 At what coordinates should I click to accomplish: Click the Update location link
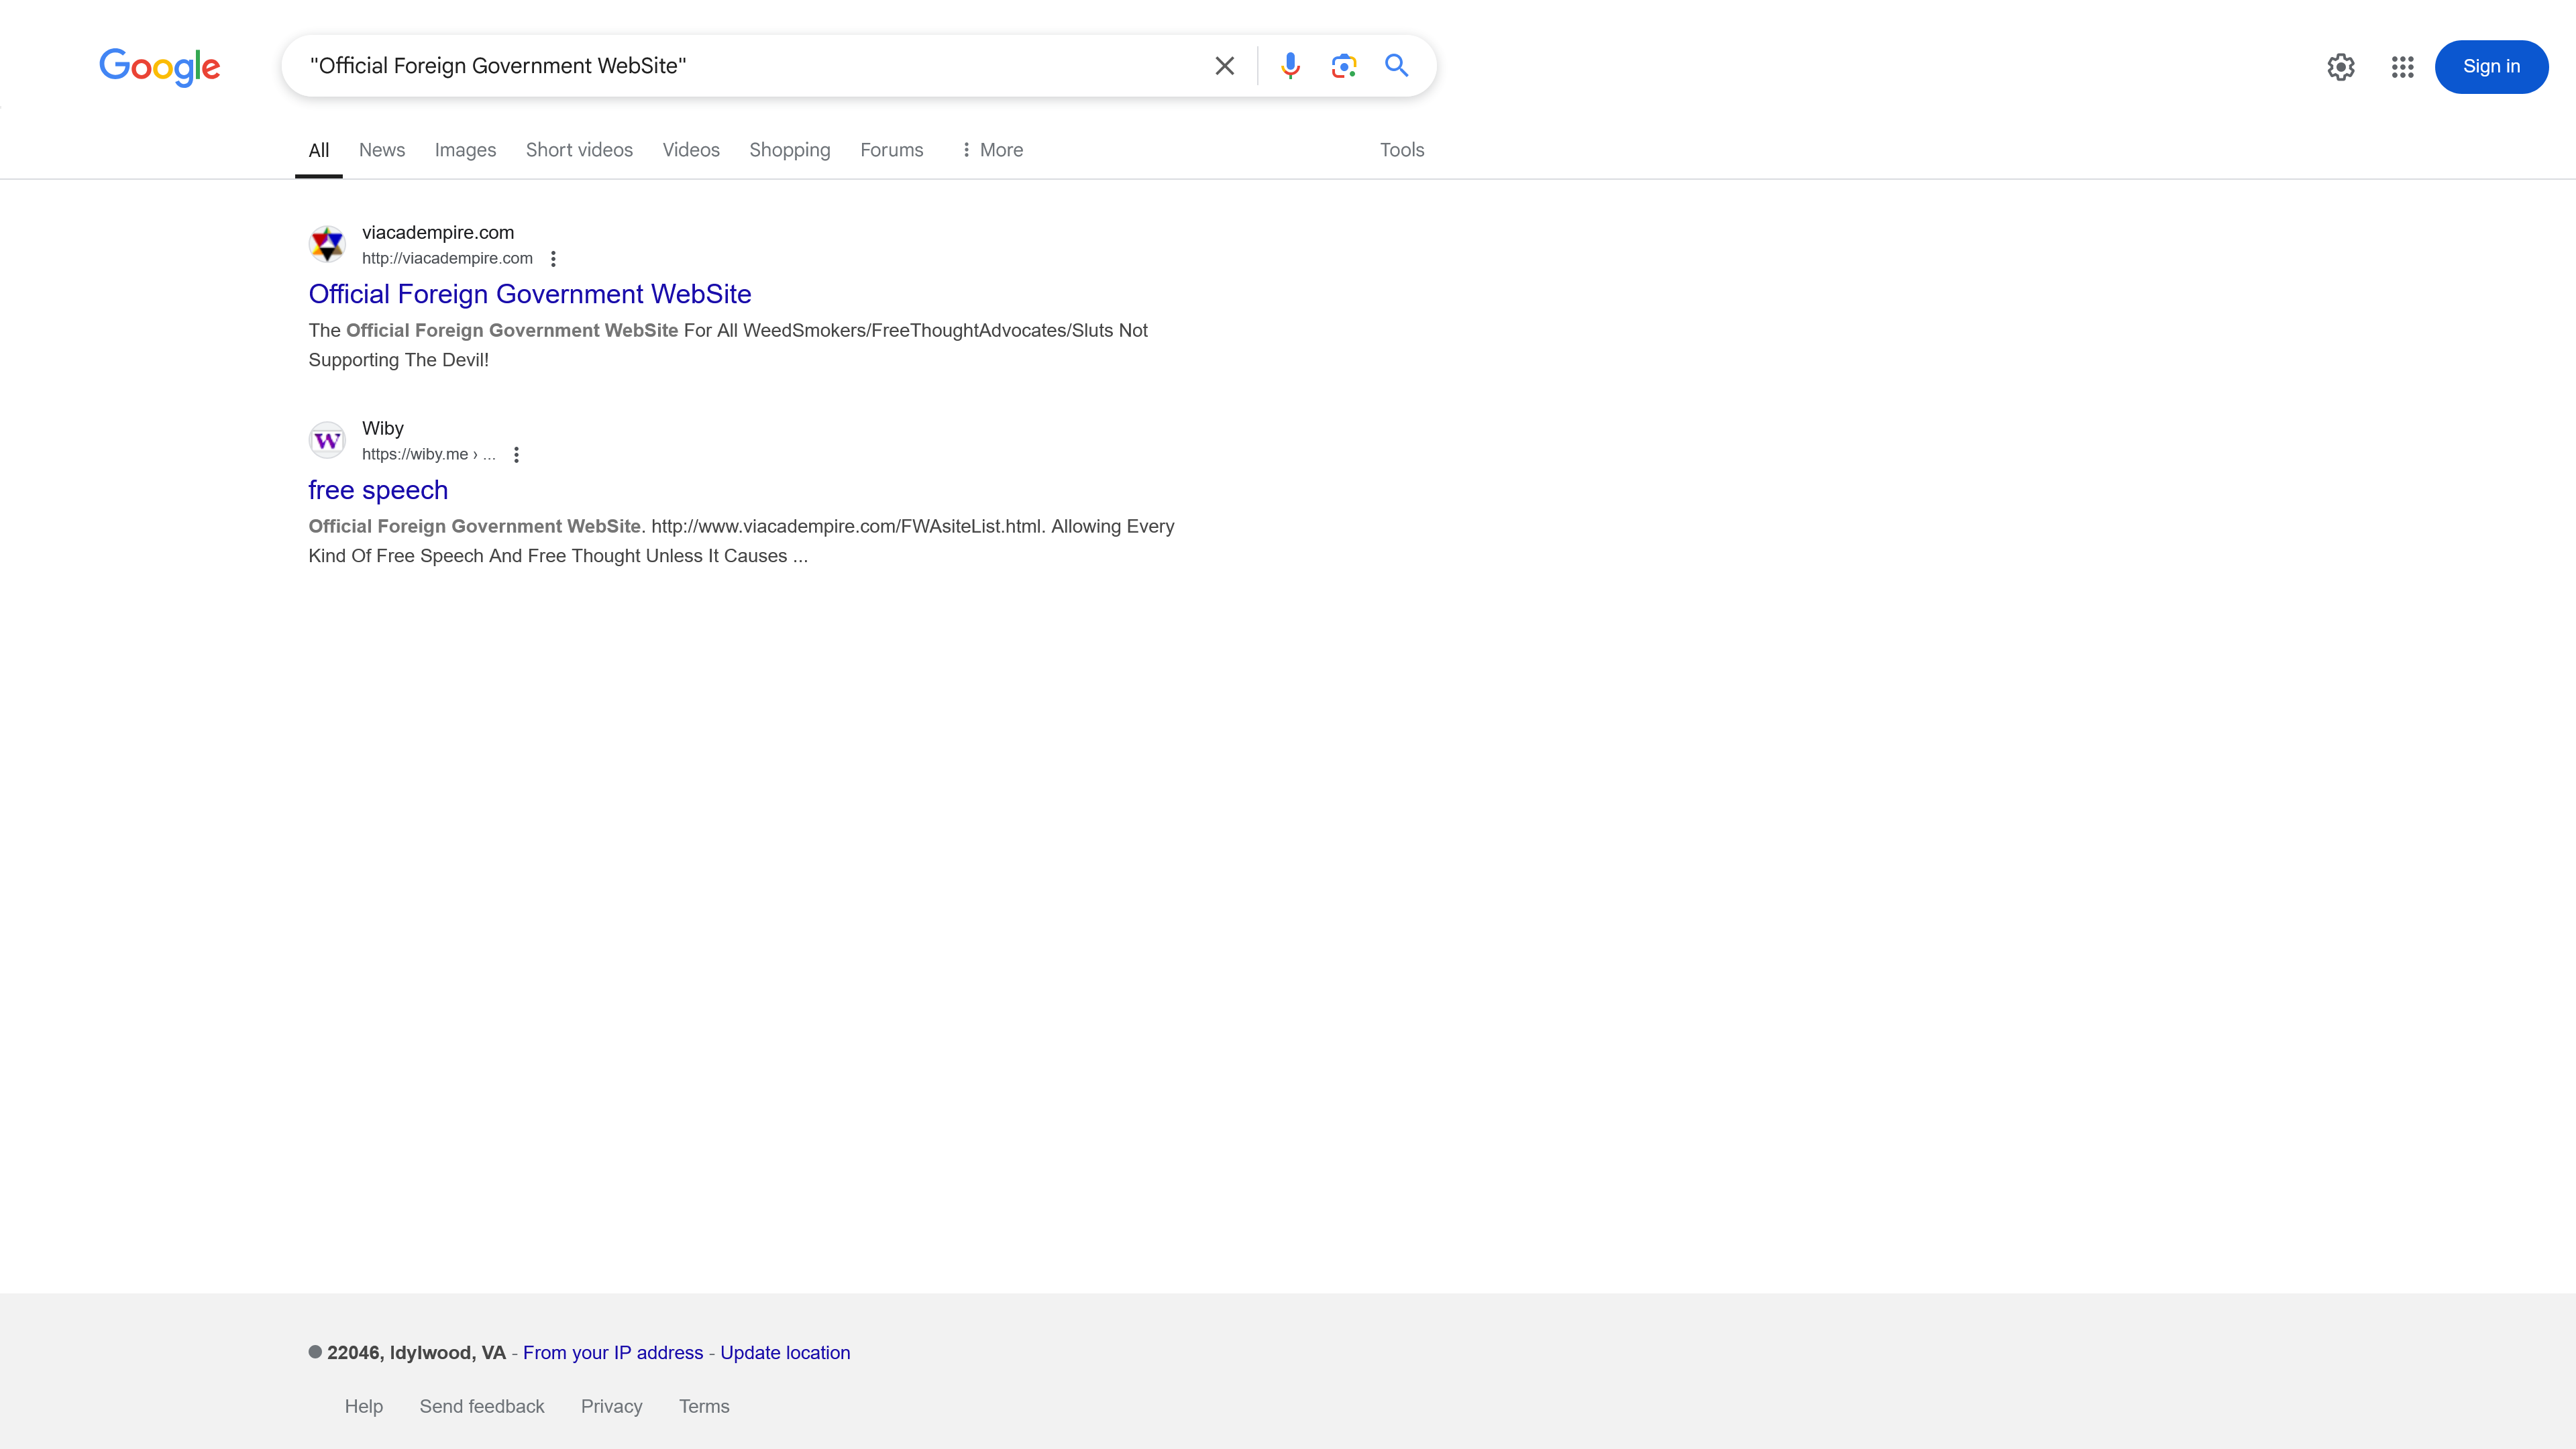pos(785,1352)
